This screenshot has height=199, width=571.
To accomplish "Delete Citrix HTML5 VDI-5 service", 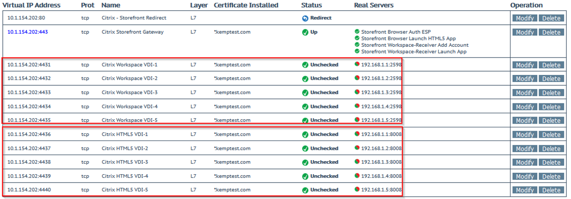I will [551, 190].
